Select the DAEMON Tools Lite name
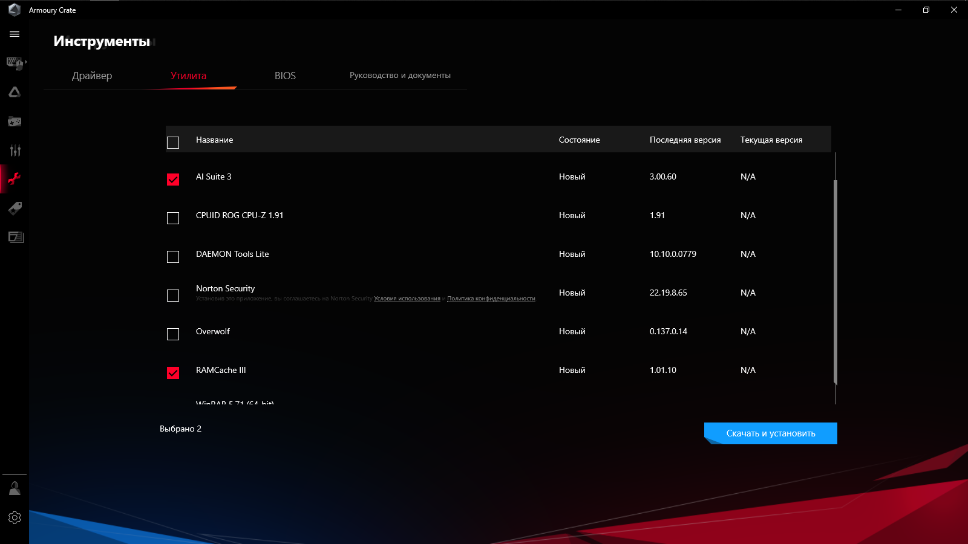This screenshot has width=968, height=544. [232, 254]
